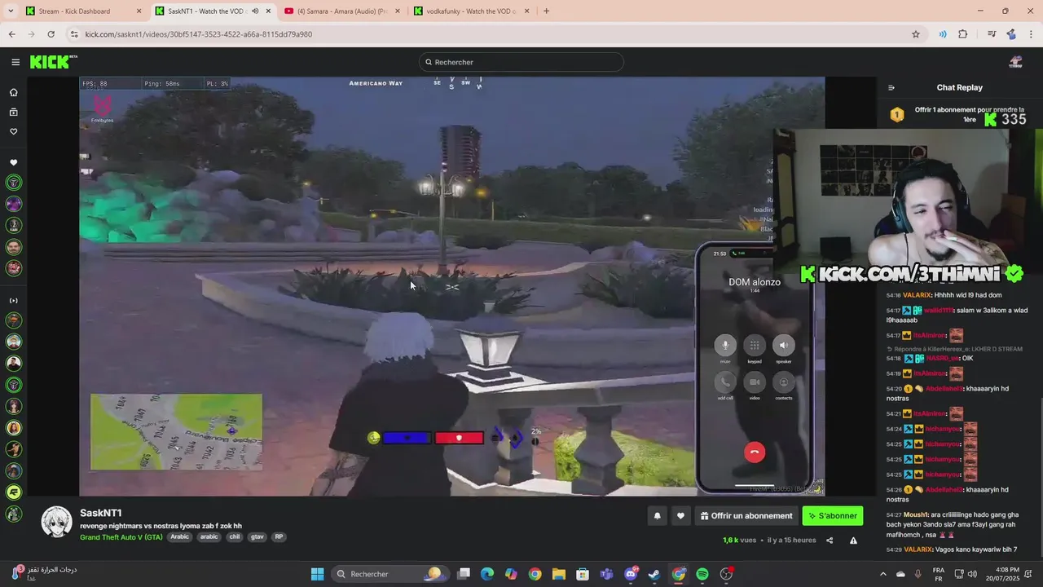Open the Following outline-heart icon in sidebar

point(14,131)
